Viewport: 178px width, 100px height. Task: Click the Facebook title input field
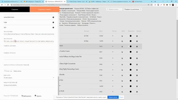(x=29, y=48)
